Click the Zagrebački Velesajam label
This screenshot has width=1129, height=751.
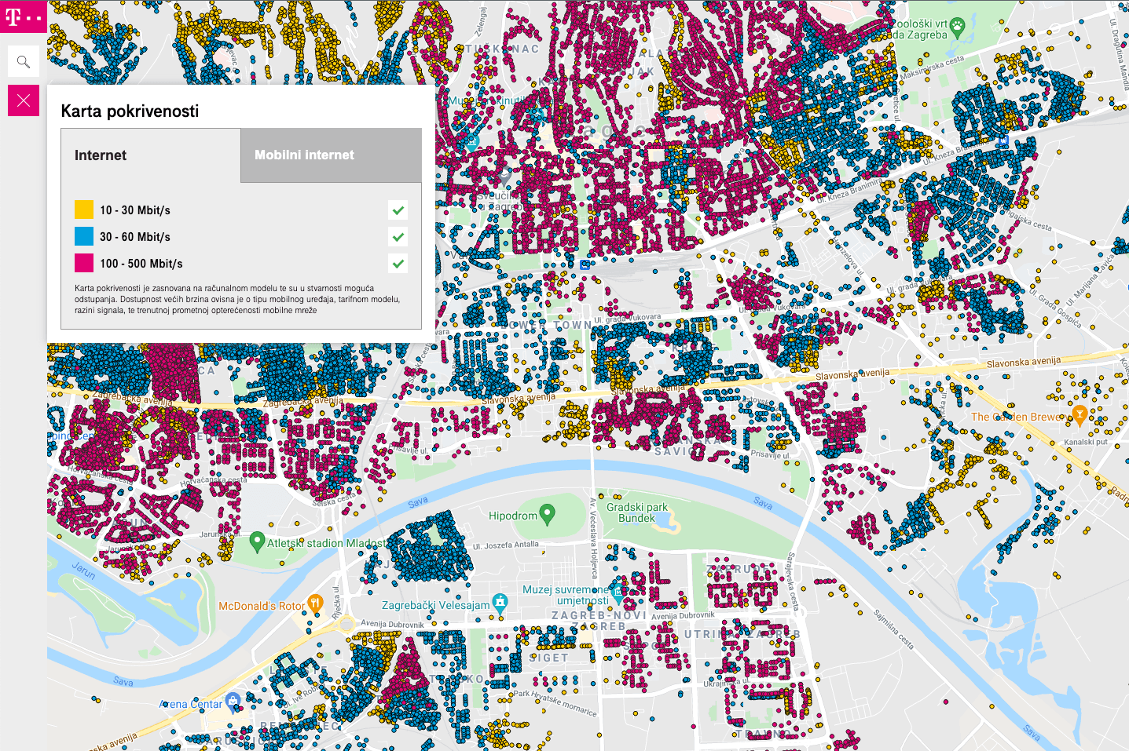435,605
